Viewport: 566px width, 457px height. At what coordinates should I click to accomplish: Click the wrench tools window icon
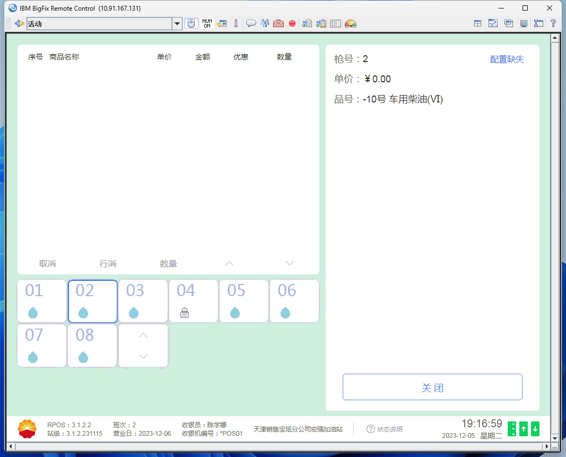(539, 23)
